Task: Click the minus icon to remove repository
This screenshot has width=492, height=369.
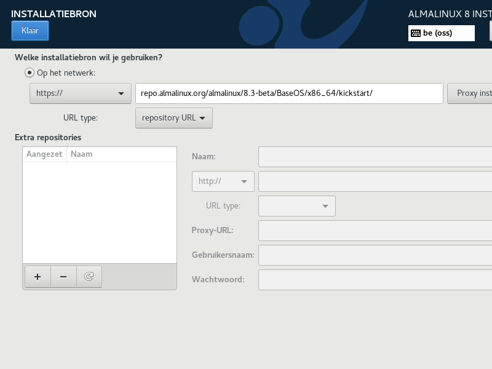Action: pos(63,277)
